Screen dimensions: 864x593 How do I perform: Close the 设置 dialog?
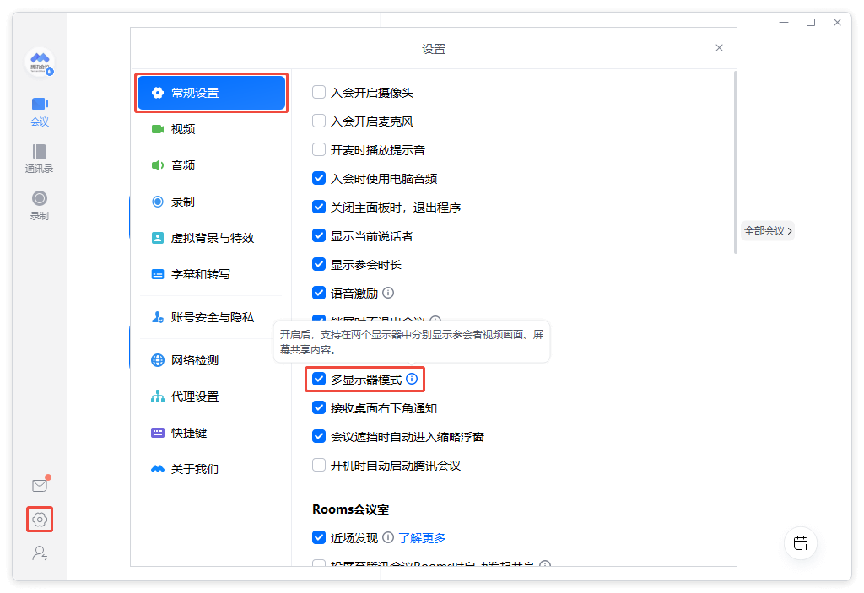719,48
